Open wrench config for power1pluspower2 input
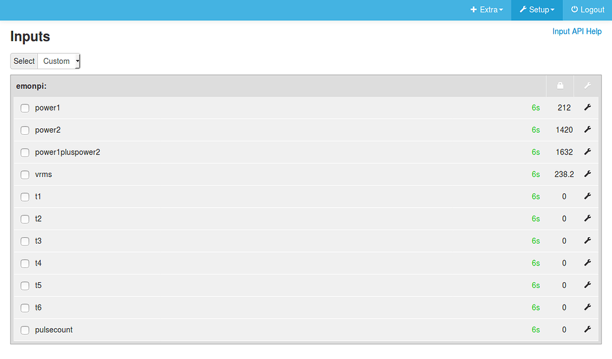Viewport: 612px width, 359px height. click(x=587, y=152)
